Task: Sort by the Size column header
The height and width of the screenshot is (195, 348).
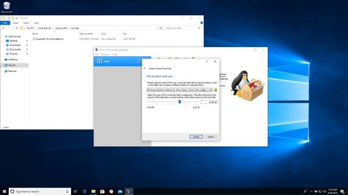Action: click(125, 34)
